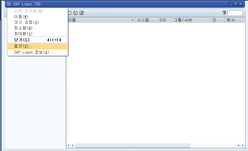Click left scroll arrow at list bottom-left
This screenshot has height=151, width=248.
coord(69,146)
